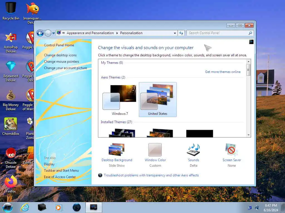Open Ease of Access Center
Viewport: 285px width, 213px height.
[60, 177]
